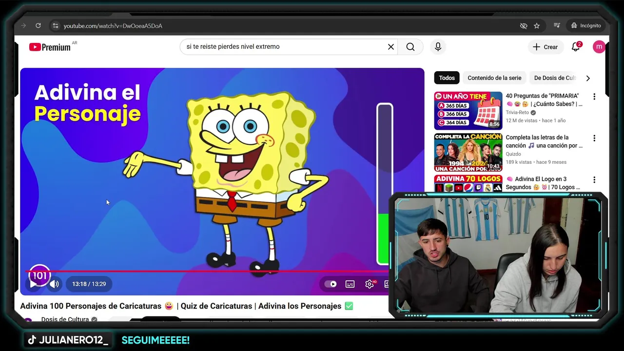Start voice search with microphone
Viewport: 624px width, 351px height.
(x=438, y=47)
